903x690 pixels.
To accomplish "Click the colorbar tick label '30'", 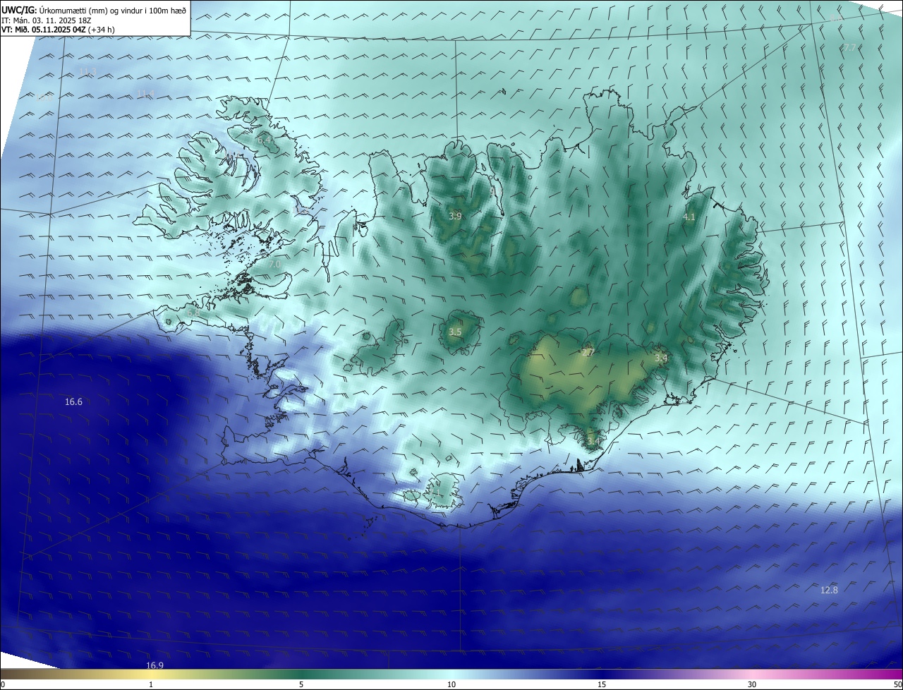I will [x=752, y=684].
